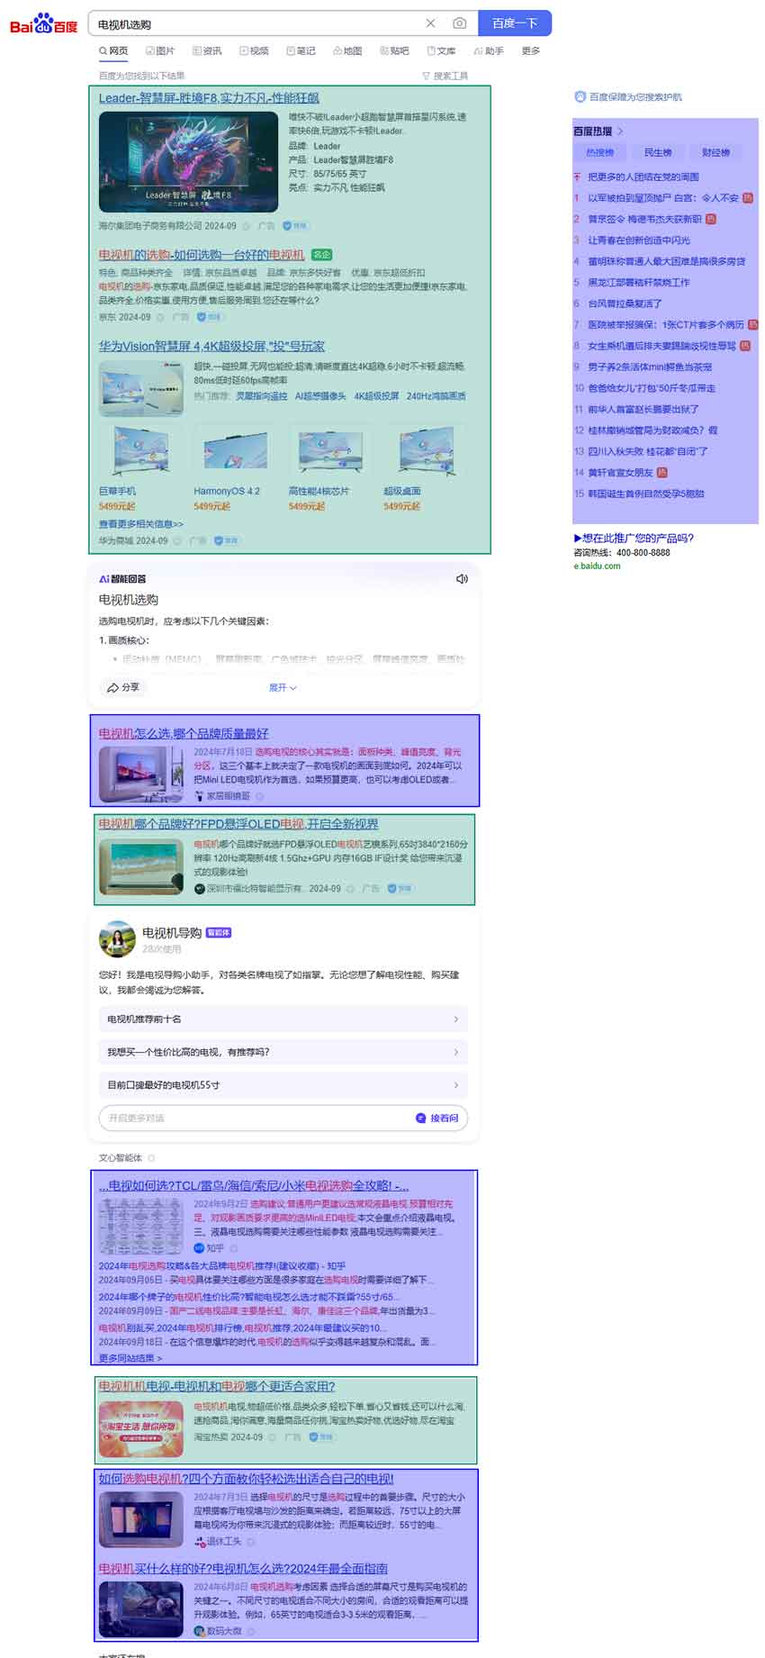Click the 高性能4核芯片 product thumbnail

pyautogui.click(x=330, y=450)
